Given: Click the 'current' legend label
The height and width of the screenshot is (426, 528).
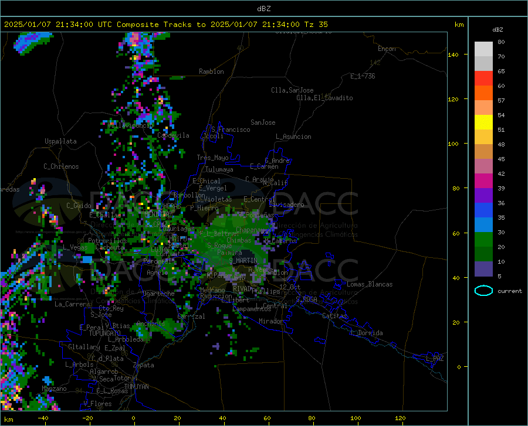Looking at the screenshot, I should [x=509, y=291].
